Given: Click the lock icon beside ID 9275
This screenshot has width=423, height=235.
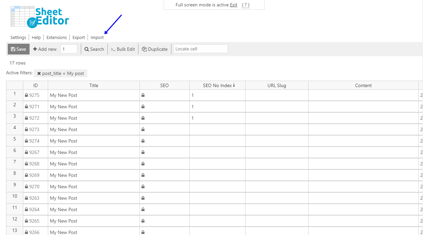Looking at the screenshot, I should (26, 95).
